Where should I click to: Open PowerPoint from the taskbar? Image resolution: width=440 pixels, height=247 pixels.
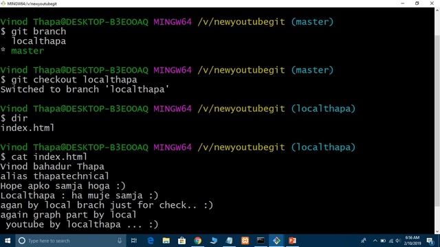click(292, 241)
